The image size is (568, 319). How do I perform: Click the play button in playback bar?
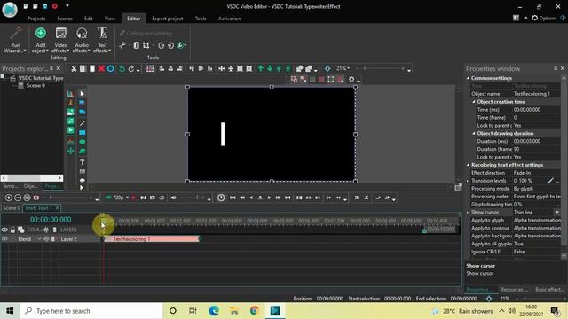269,198
